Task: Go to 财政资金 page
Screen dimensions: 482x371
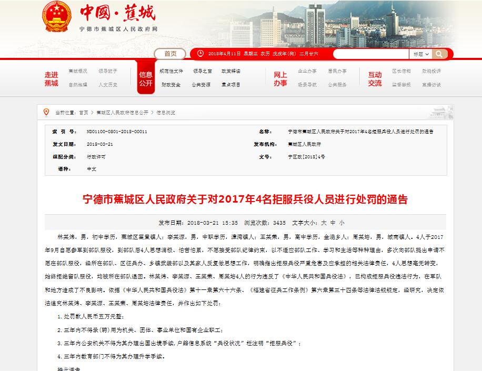Action: [x=171, y=85]
